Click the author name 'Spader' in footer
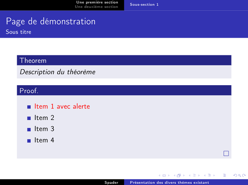248x185 pixels. coord(112,182)
